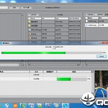Cancel the decryption progress dialog

[101, 56]
